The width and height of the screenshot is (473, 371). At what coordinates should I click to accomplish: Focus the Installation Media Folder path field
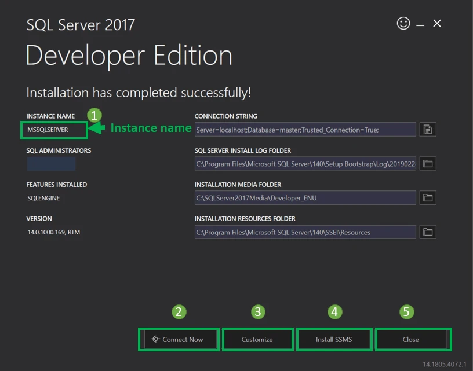pos(305,198)
